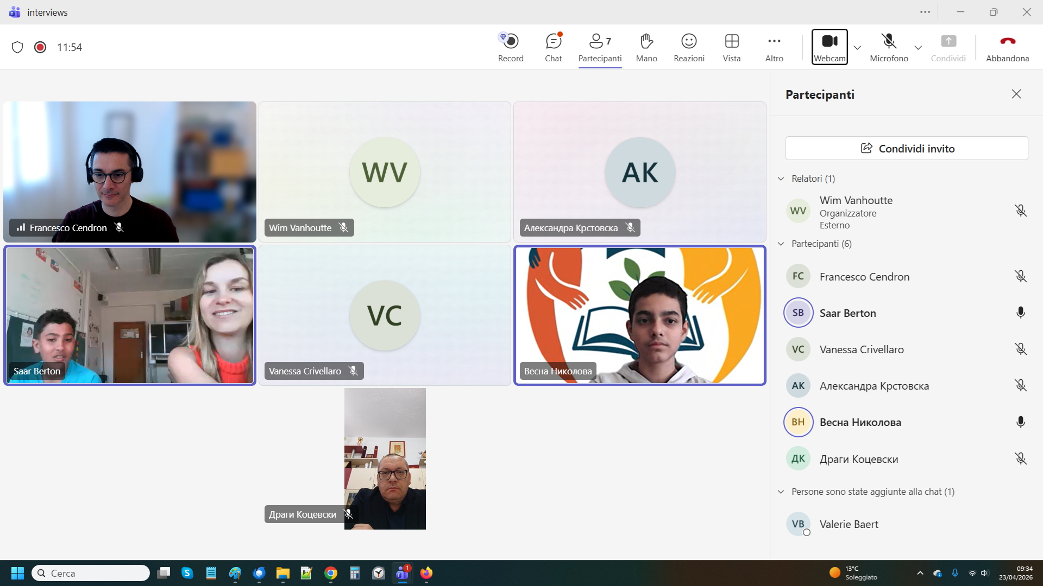Viewport: 1043px width, 586px height.
Task: Leave meeting with Abbandona button
Action: coord(1007,47)
